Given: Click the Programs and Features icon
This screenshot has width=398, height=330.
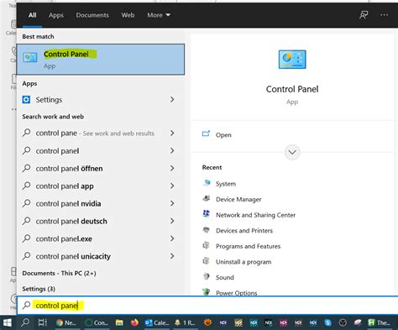Looking at the screenshot, I should [x=207, y=246].
